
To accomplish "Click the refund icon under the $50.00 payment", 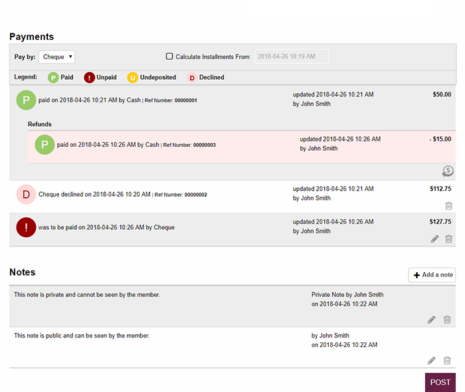I will [x=448, y=171].
